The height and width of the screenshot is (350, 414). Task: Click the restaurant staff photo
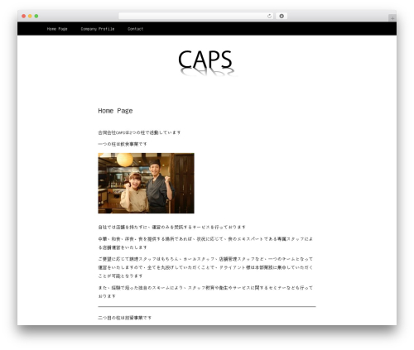(146, 183)
